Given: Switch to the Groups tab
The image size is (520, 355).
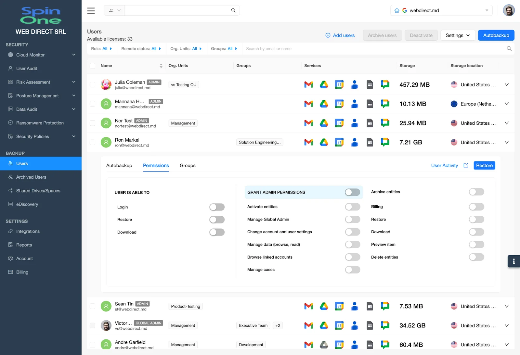Looking at the screenshot, I should point(187,165).
